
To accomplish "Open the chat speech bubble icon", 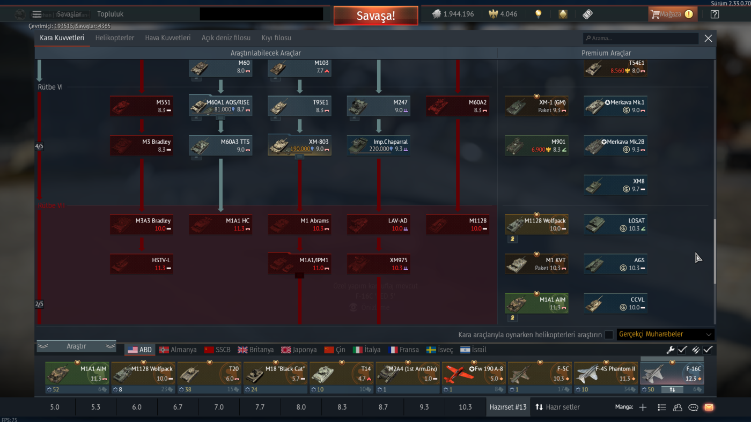I will (x=693, y=407).
